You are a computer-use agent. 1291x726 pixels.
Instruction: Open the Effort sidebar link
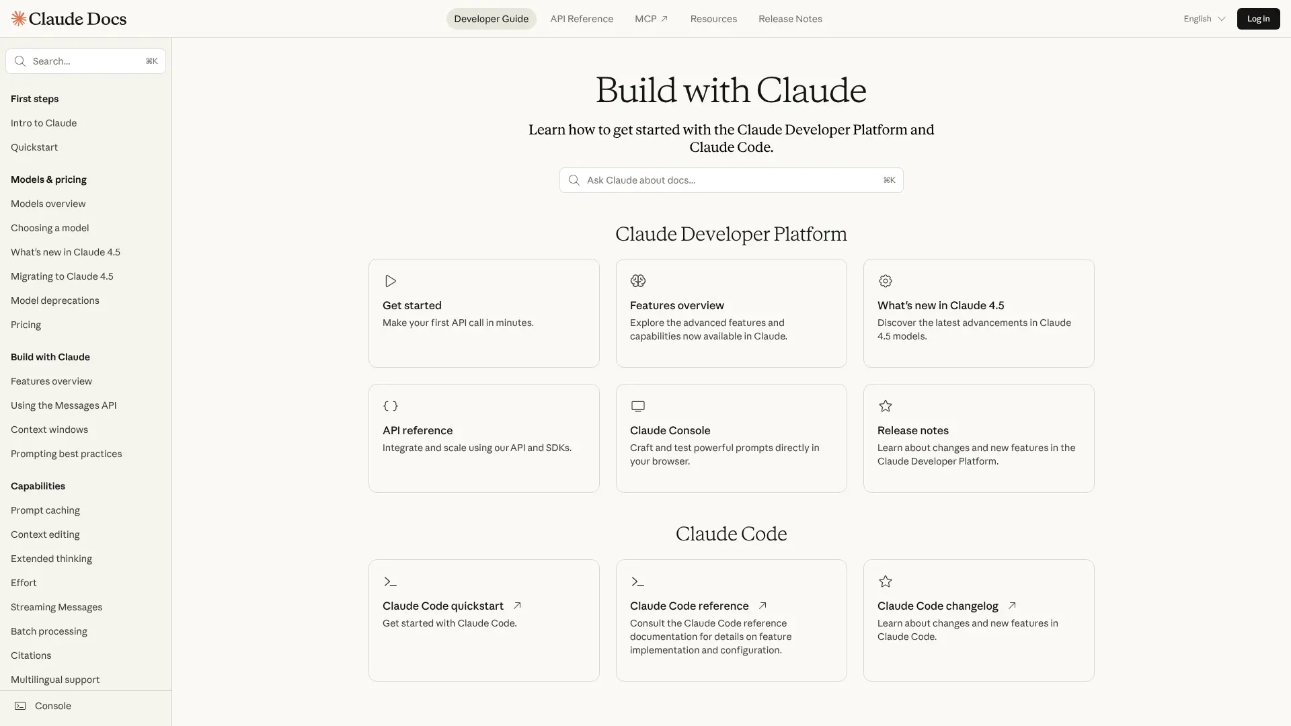tap(24, 583)
